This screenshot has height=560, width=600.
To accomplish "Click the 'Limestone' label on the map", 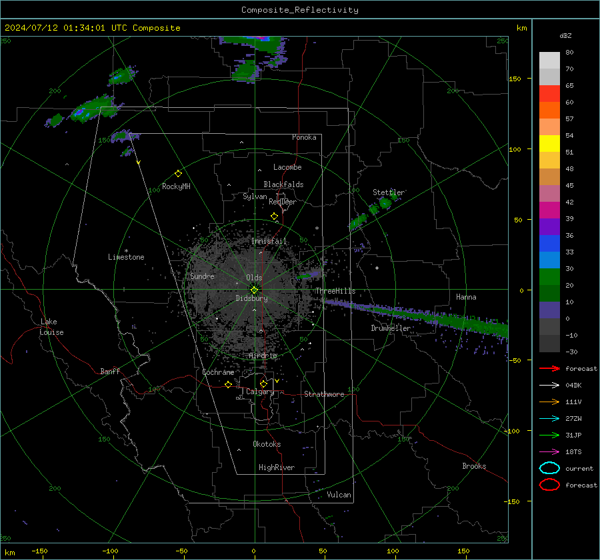I will 126,257.
